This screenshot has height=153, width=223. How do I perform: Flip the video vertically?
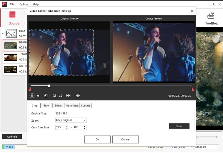(x=78, y=96)
